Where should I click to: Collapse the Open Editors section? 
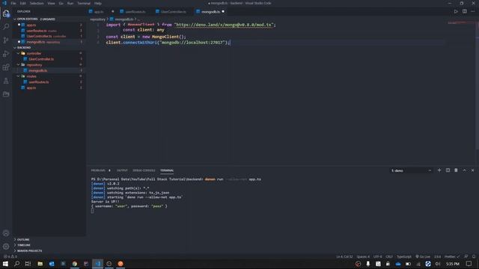pos(49,19)
